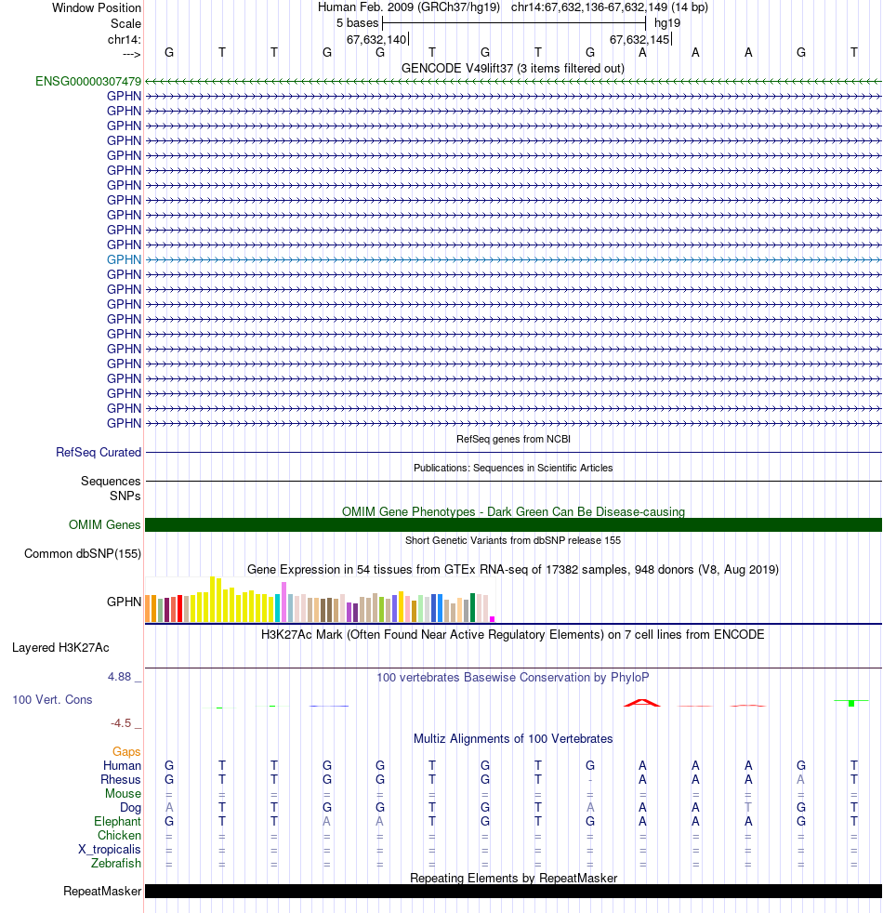Click the ENSG00000307479 transcript label
Screen dimensions: 883x913
88,82
